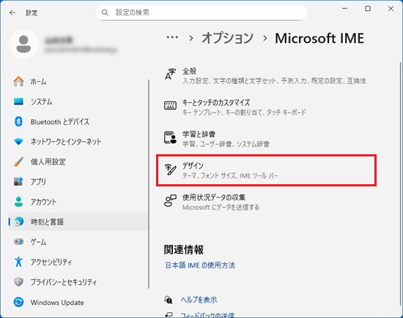Click the privacy shield icon
This screenshot has height=318, width=403.
[18, 282]
